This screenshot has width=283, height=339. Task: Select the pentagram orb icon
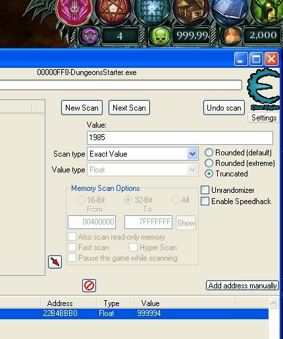pos(113,11)
